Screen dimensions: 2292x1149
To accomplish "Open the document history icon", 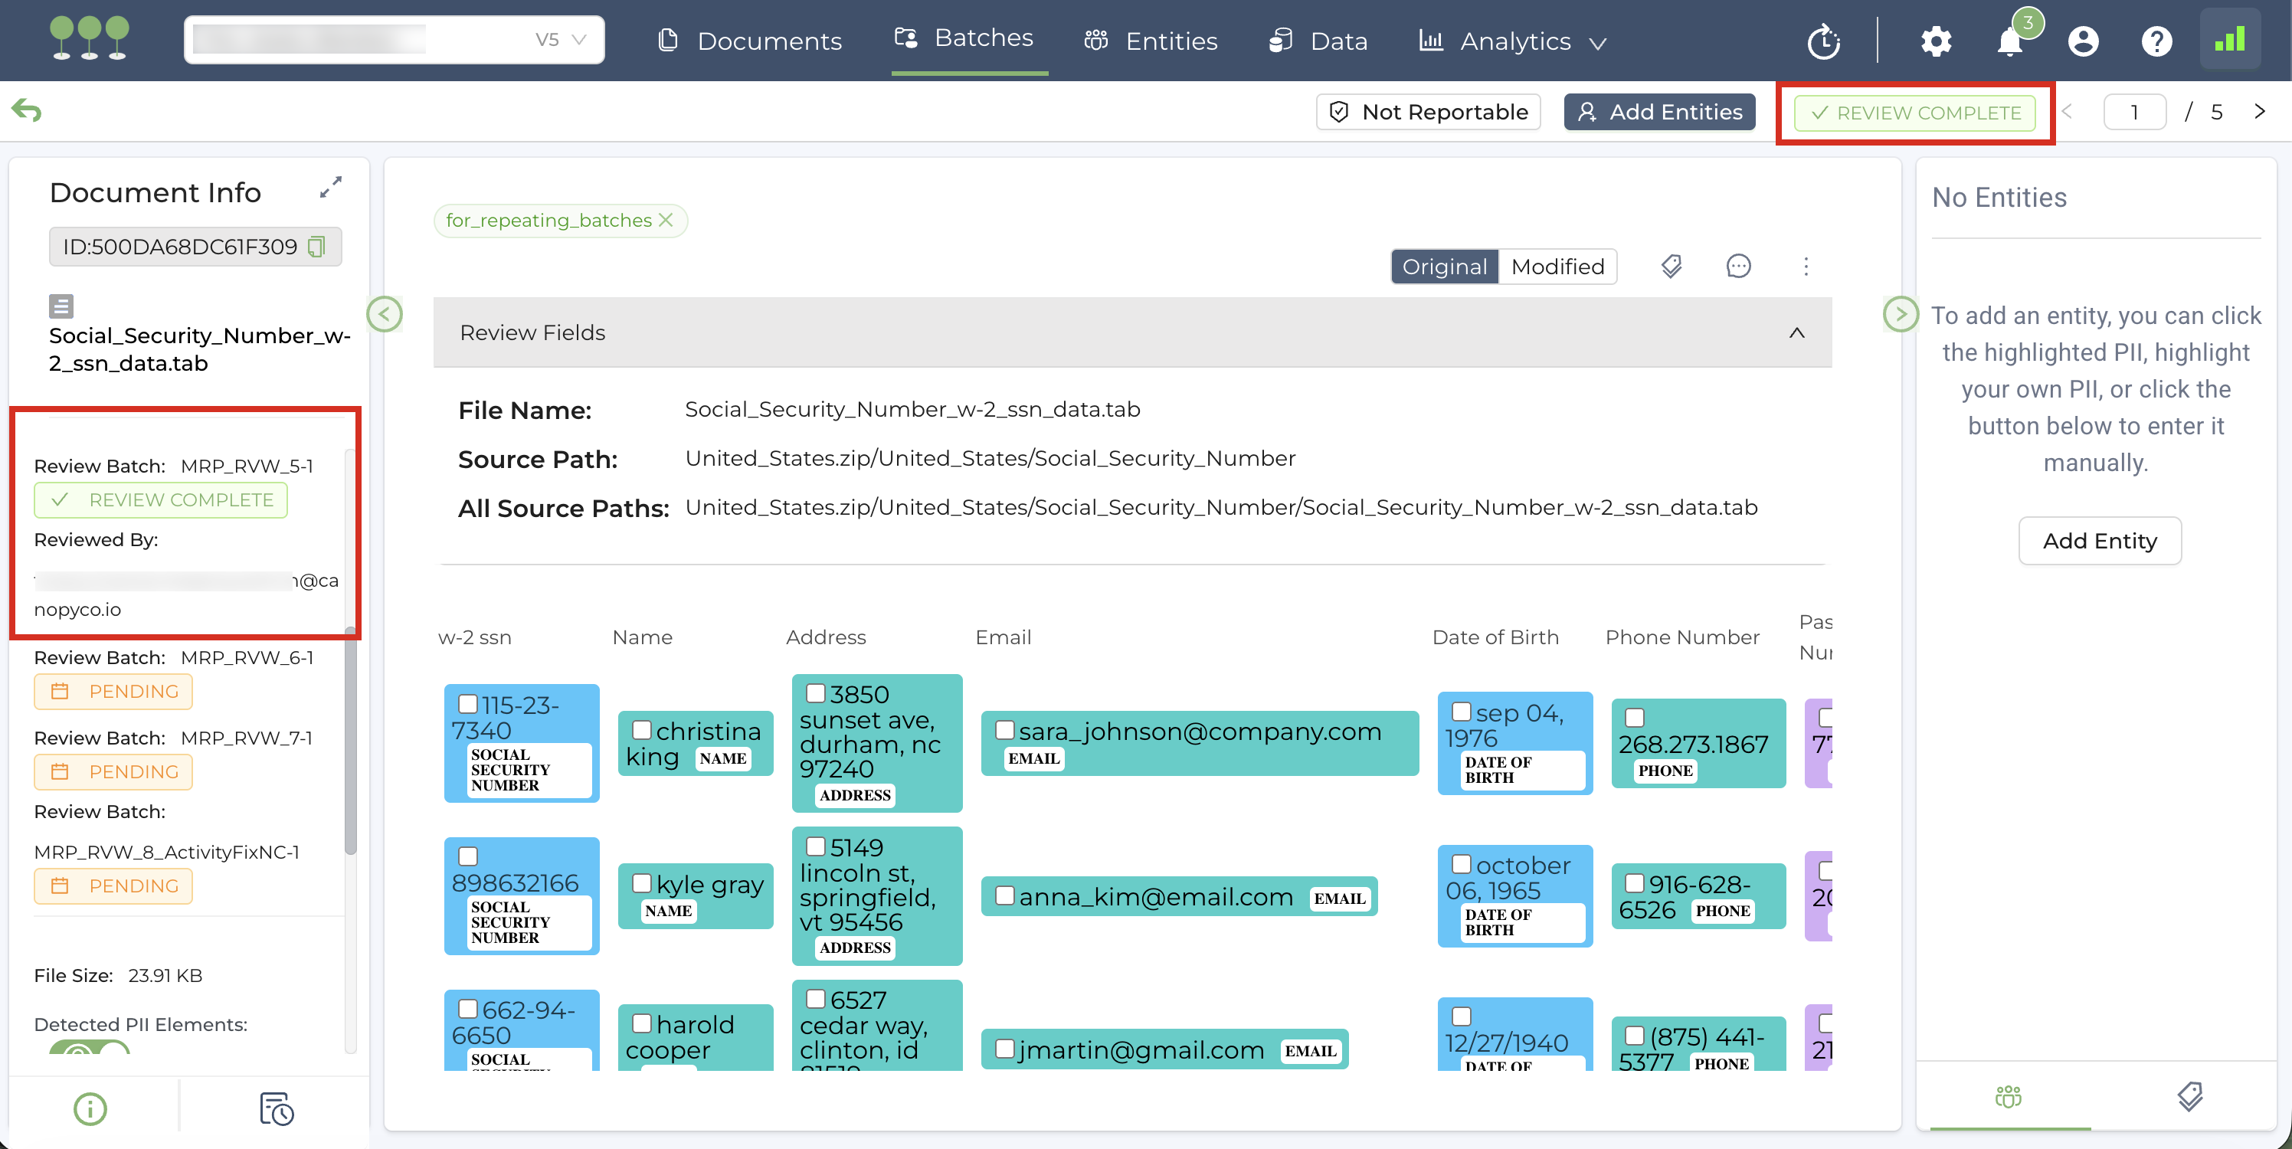I will [276, 1108].
